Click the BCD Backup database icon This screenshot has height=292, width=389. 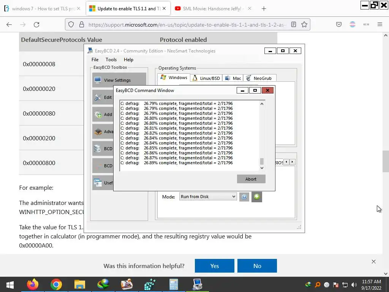(98, 149)
